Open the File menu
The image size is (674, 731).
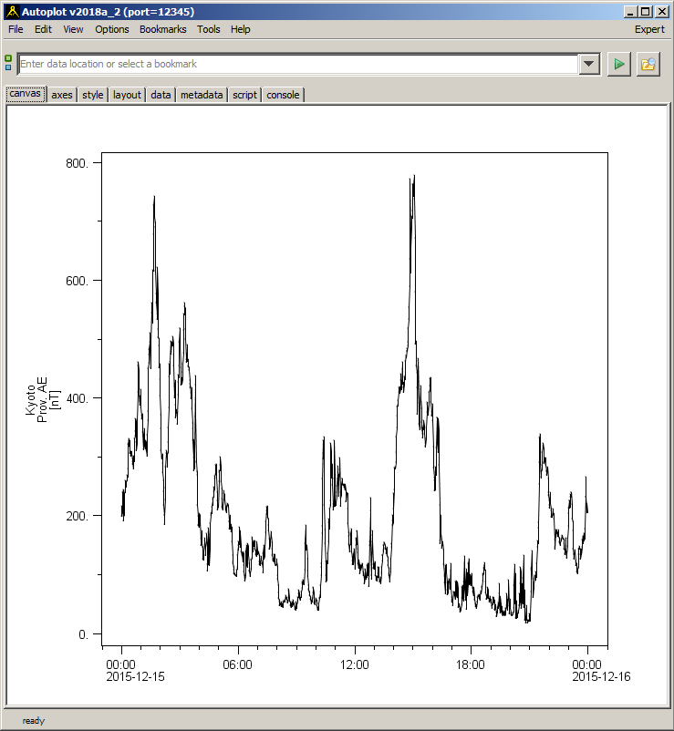point(16,29)
